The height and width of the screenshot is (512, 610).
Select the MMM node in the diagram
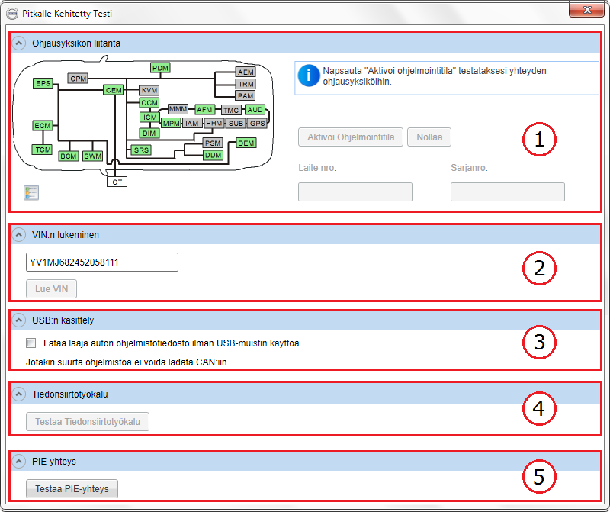[x=178, y=109]
